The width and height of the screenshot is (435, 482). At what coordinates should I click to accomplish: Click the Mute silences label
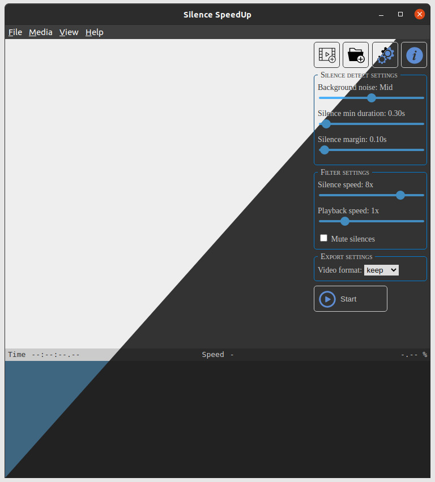coord(353,239)
